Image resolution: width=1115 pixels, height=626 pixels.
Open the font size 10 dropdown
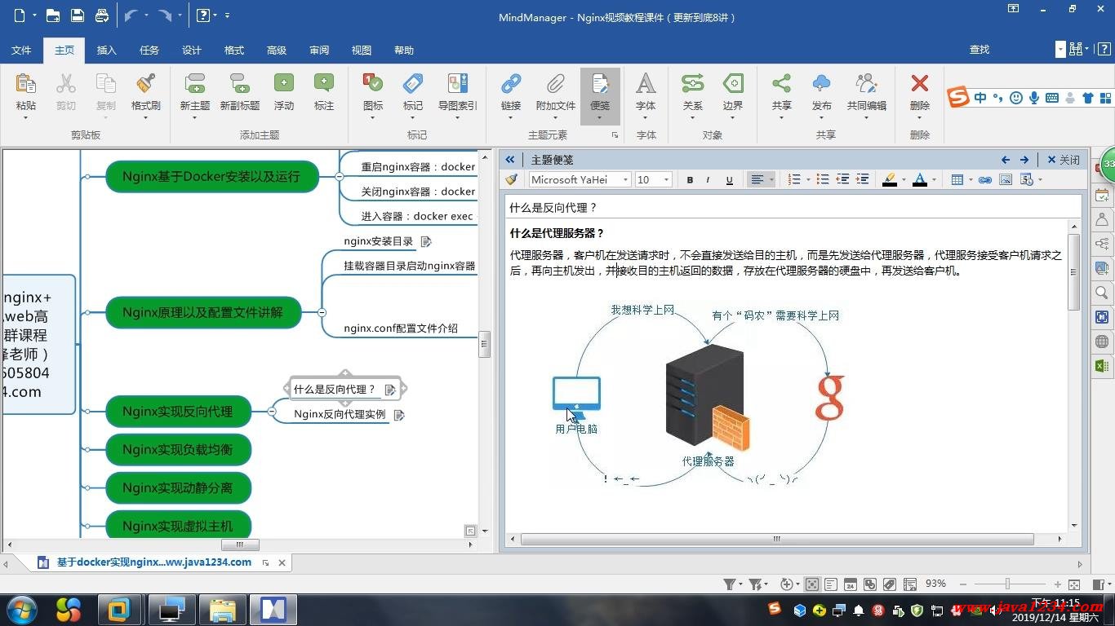tap(667, 179)
